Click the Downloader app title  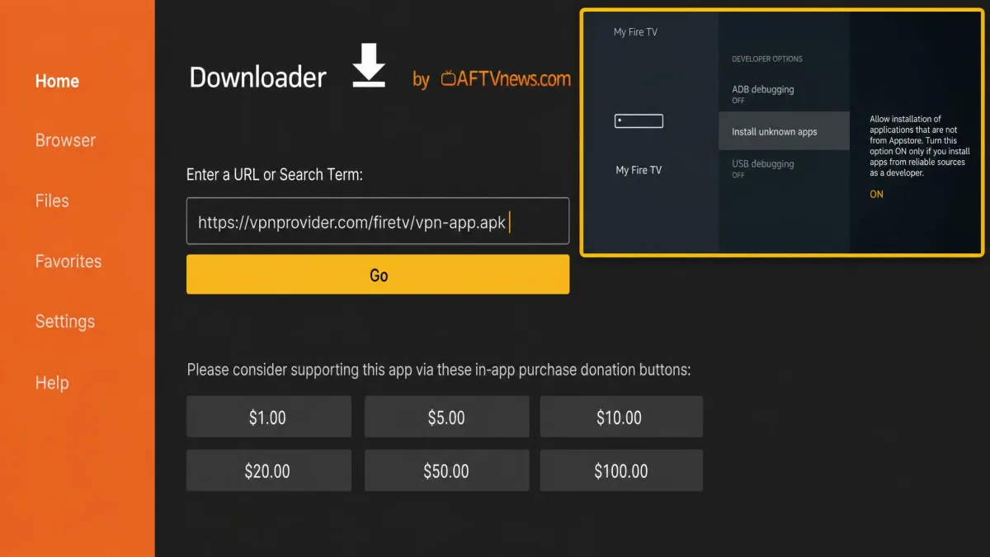pos(258,77)
